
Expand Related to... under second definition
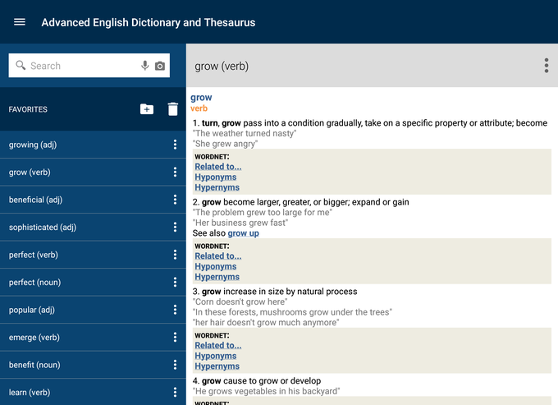click(217, 255)
